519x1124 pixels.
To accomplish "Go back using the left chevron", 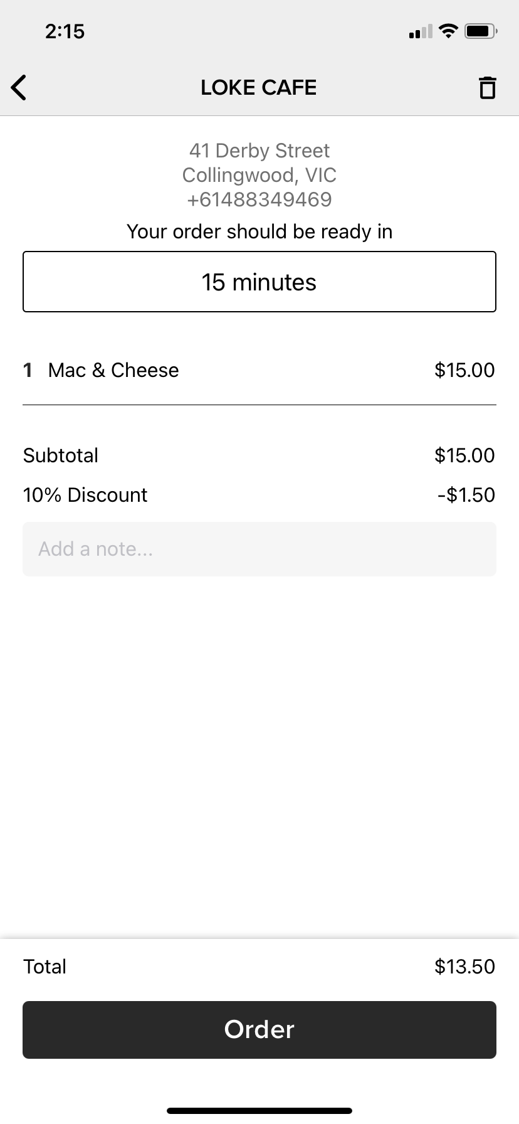I will tap(19, 87).
